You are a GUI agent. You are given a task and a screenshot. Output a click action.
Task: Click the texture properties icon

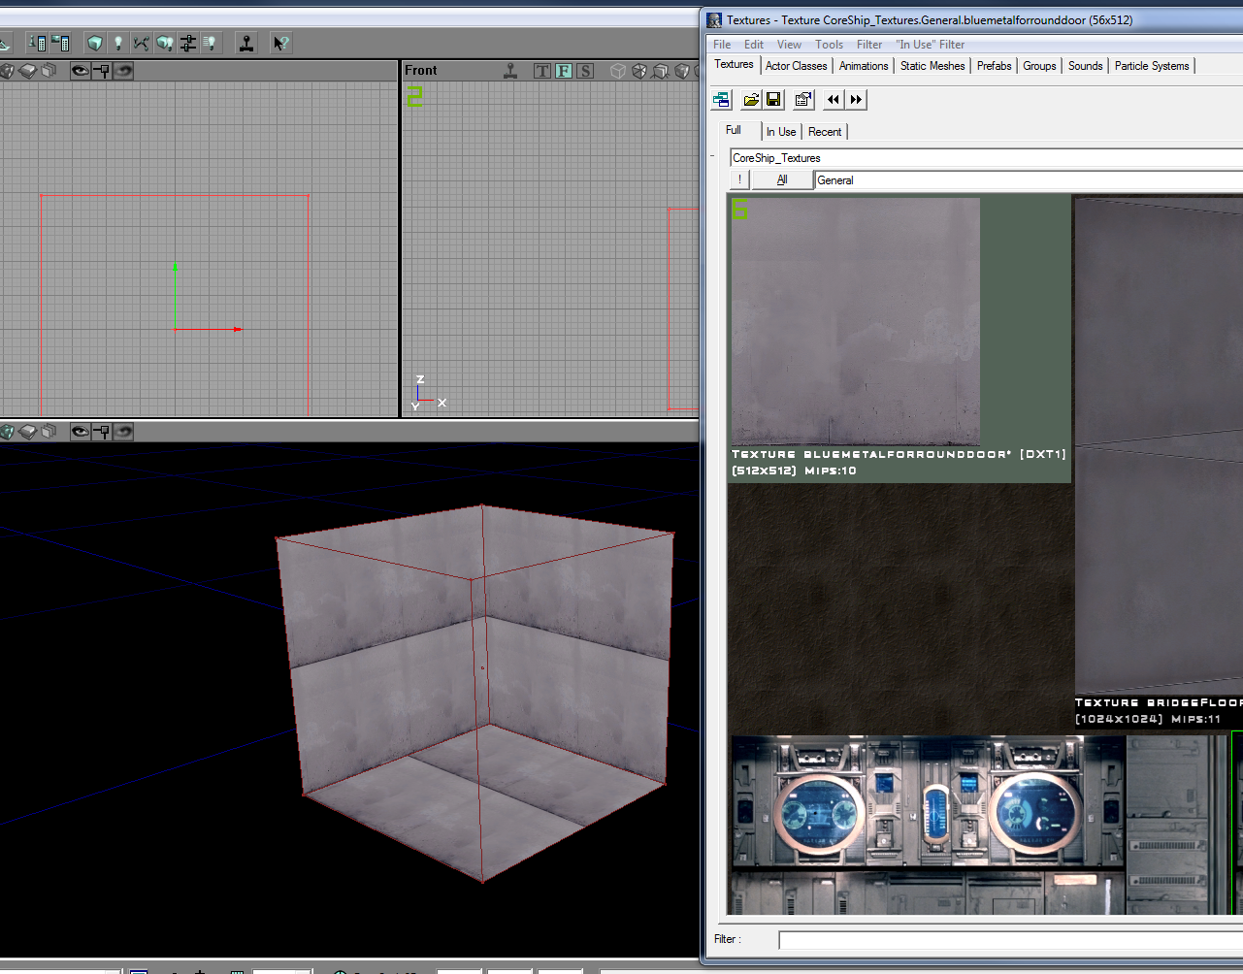click(x=803, y=99)
